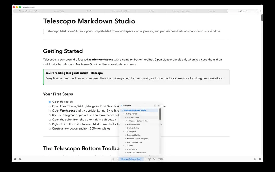This screenshot has height=172, width=275.
Task: Click the bold 'reader workspace' text
Action: click(101, 60)
